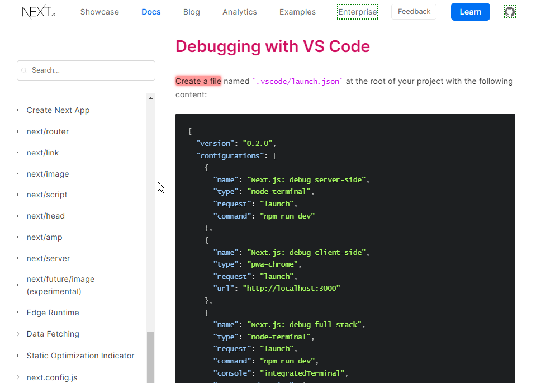Image resolution: width=541 pixels, height=383 pixels.
Task: Click the sidebar scrollbar thumb
Action: [x=150, y=357]
